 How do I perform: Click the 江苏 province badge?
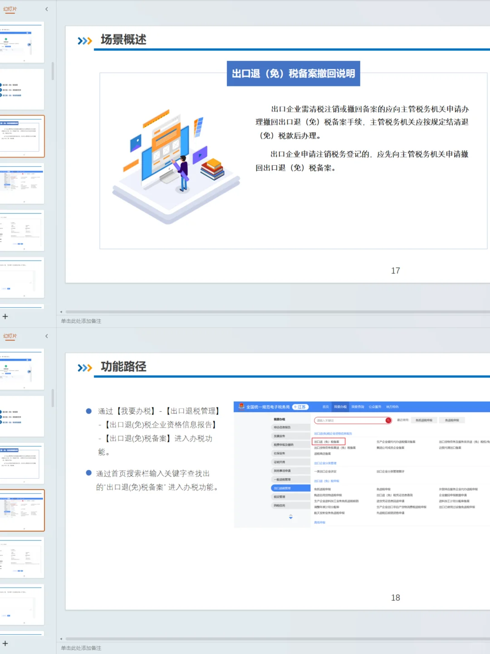coord(300,406)
